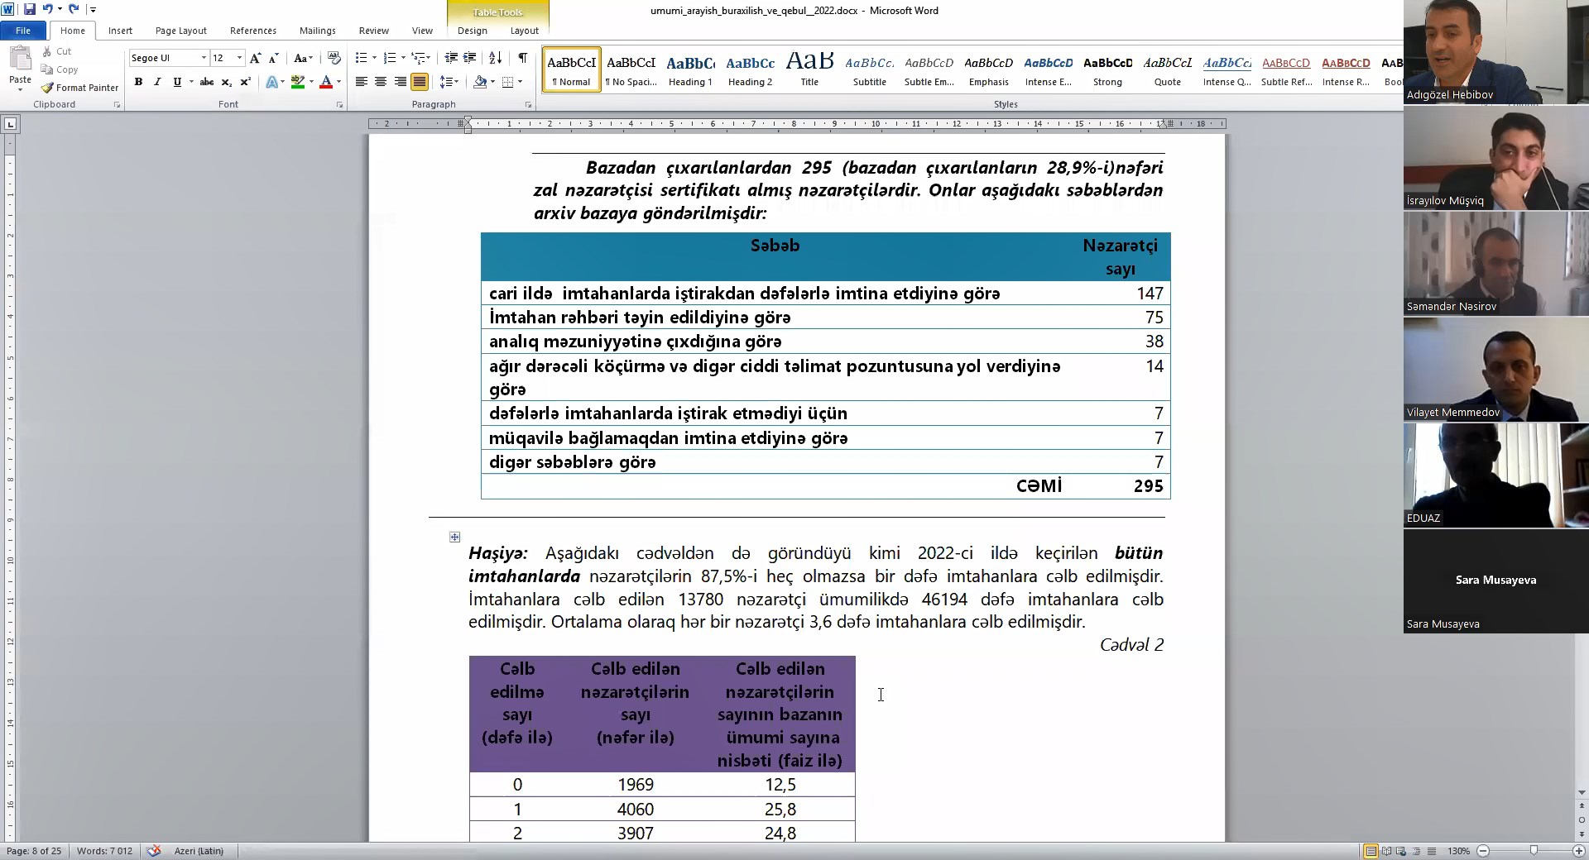Screen dimensions: 1589x860
Task: Apply strikethrough formatting
Action: (207, 82)
